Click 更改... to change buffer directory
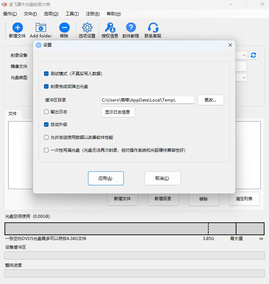Image resolution: width=269 pixels, height=284 pixels. pos(210,100)
